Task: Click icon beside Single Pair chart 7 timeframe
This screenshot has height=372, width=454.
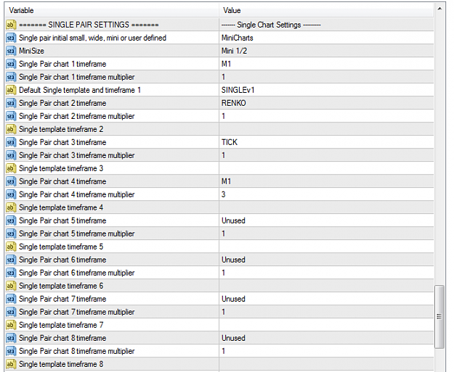Action: coord(11,299)
